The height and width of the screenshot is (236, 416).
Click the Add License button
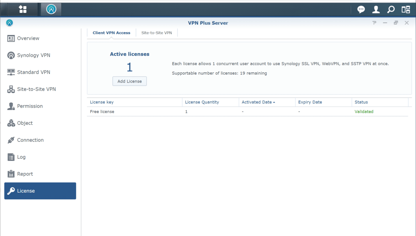(x=129, y=81)
